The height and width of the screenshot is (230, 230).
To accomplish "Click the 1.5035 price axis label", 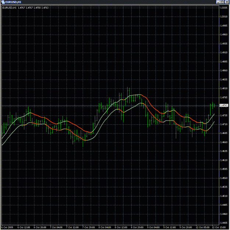I will [224, 8].
